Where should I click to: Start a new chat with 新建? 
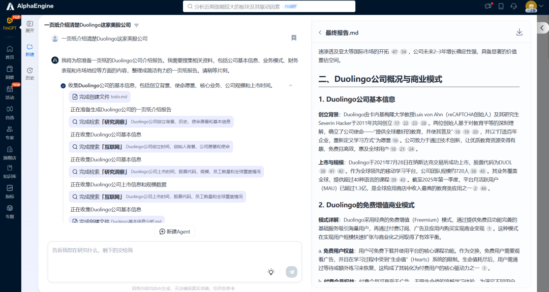click(x=30, y=50)
